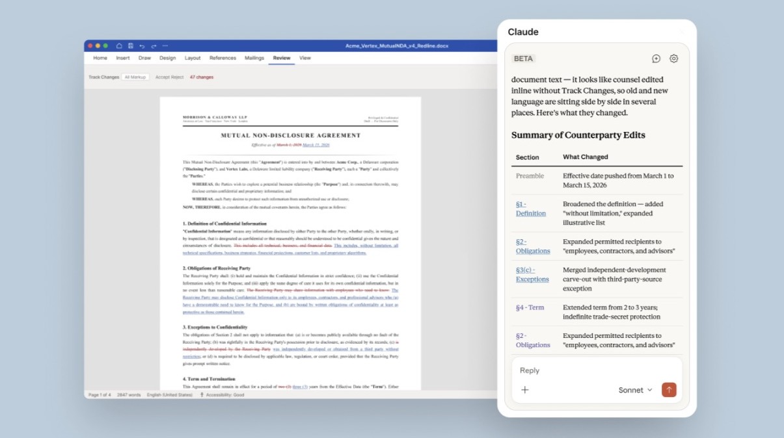
Task: Undo the last action in Word
Action: 142,46
